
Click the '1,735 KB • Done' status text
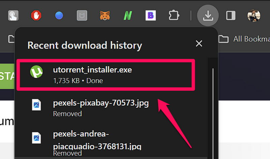click(x=78, y=81)
